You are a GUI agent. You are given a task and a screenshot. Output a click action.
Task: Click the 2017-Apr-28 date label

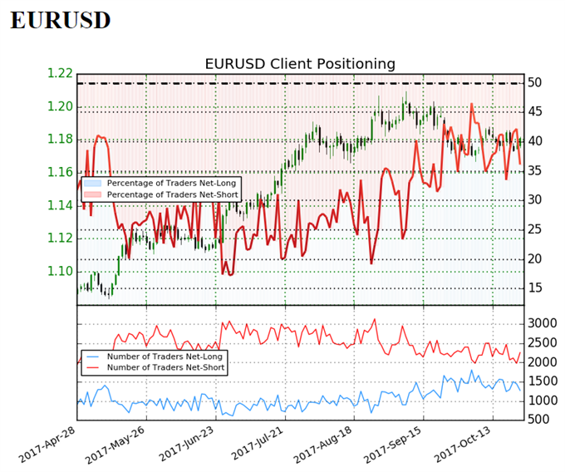pos(47,445)
